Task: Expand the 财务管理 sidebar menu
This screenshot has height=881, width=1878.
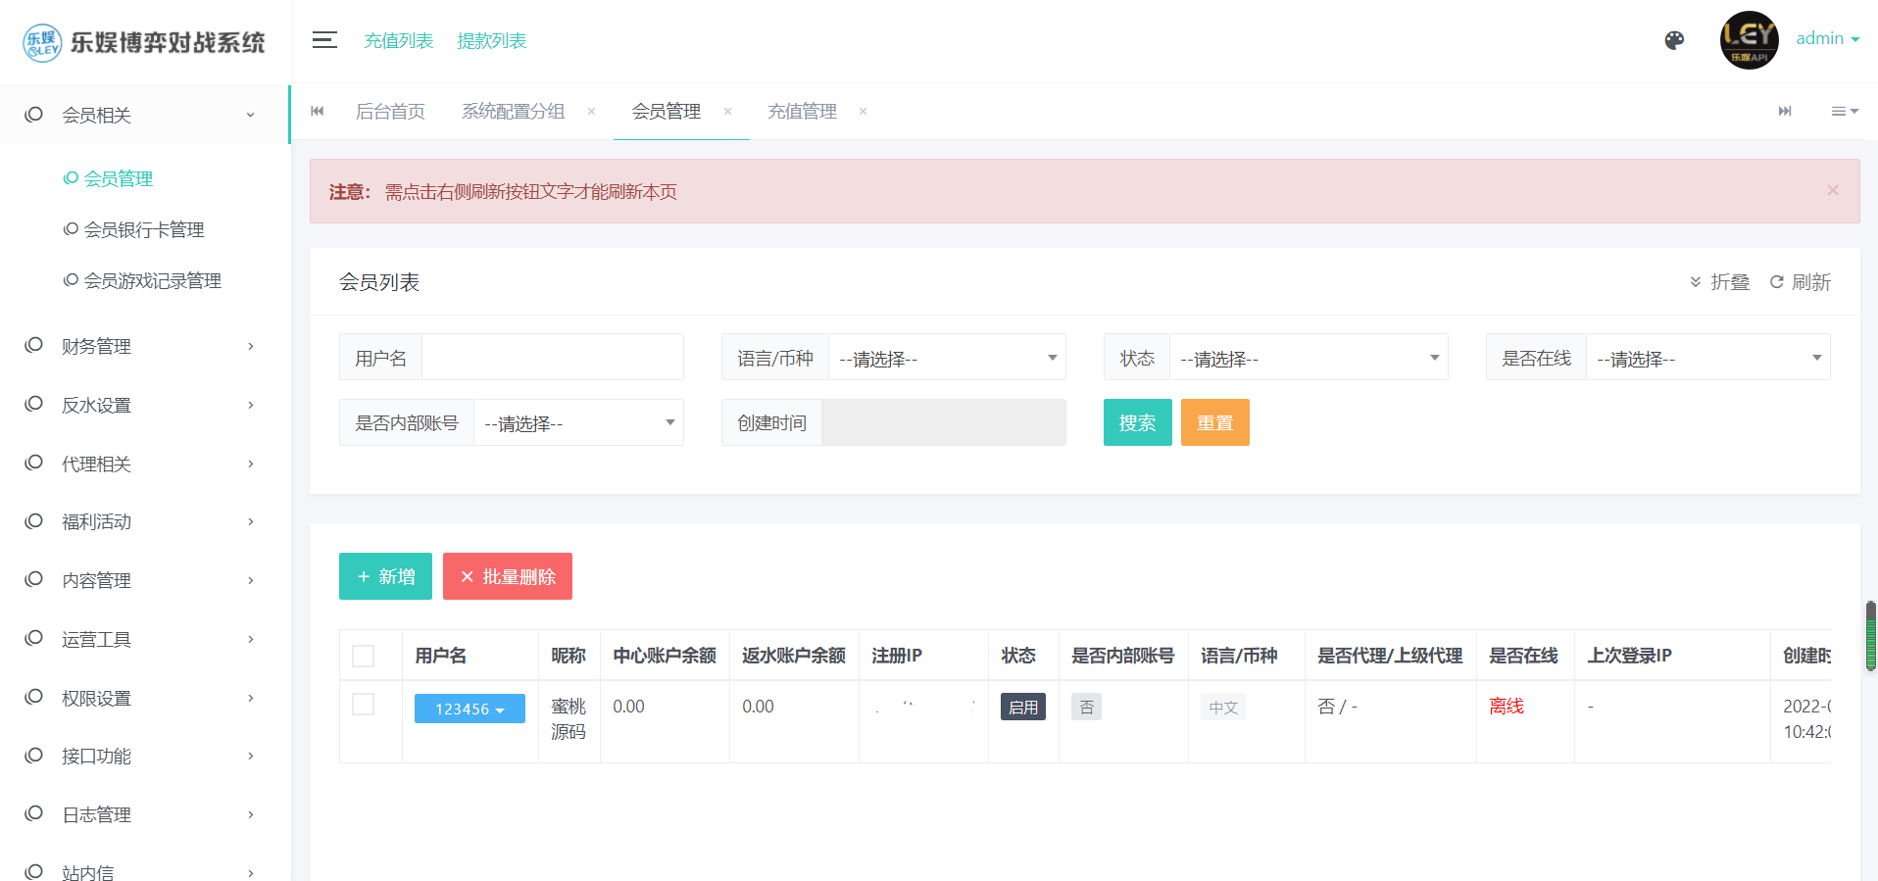Action: coord(144,346)
